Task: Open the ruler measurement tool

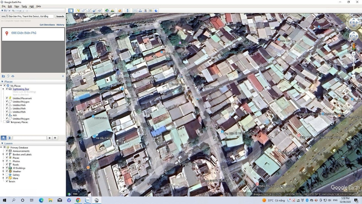Action: pyautogui.click(x=127, y=11)
